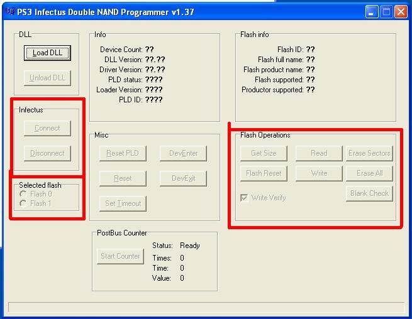Click the Write flash button
412x319 pixels.
(319, 173)
